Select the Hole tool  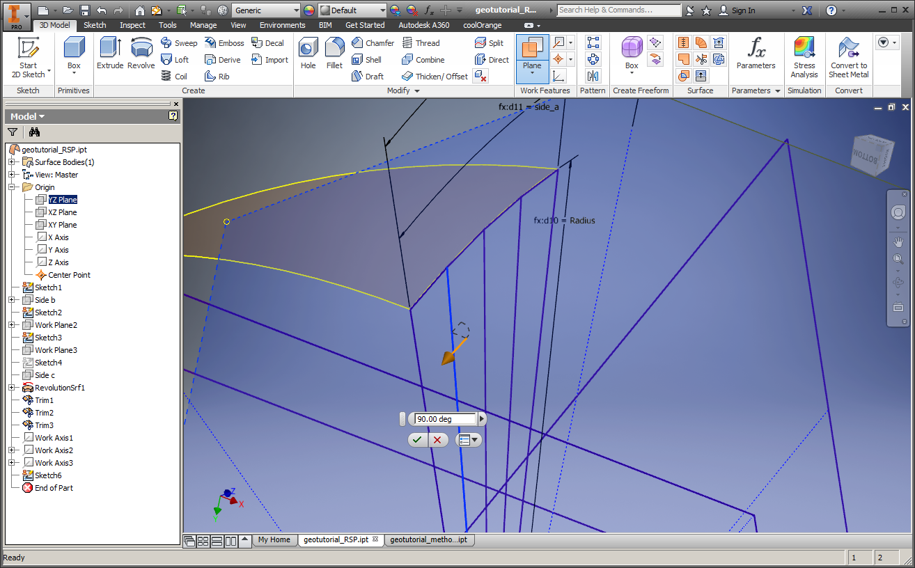(308, 54)
